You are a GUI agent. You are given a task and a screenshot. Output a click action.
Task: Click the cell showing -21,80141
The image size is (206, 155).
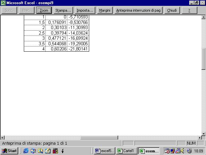[78, 49]
